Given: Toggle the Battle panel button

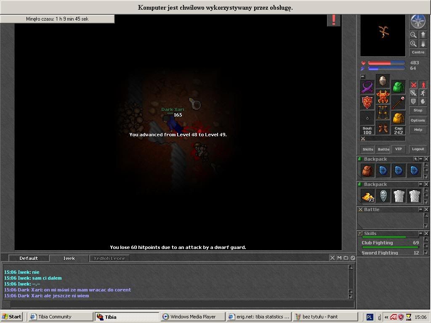Looking at the screenshot, I should 383,149.
